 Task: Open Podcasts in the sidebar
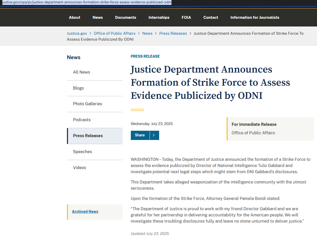[x=95, y=120]
